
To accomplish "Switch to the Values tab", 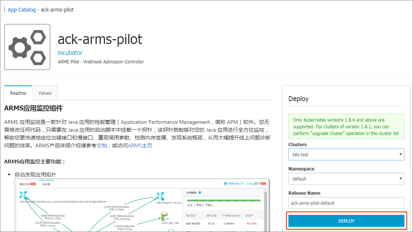I will coord(45,93).
